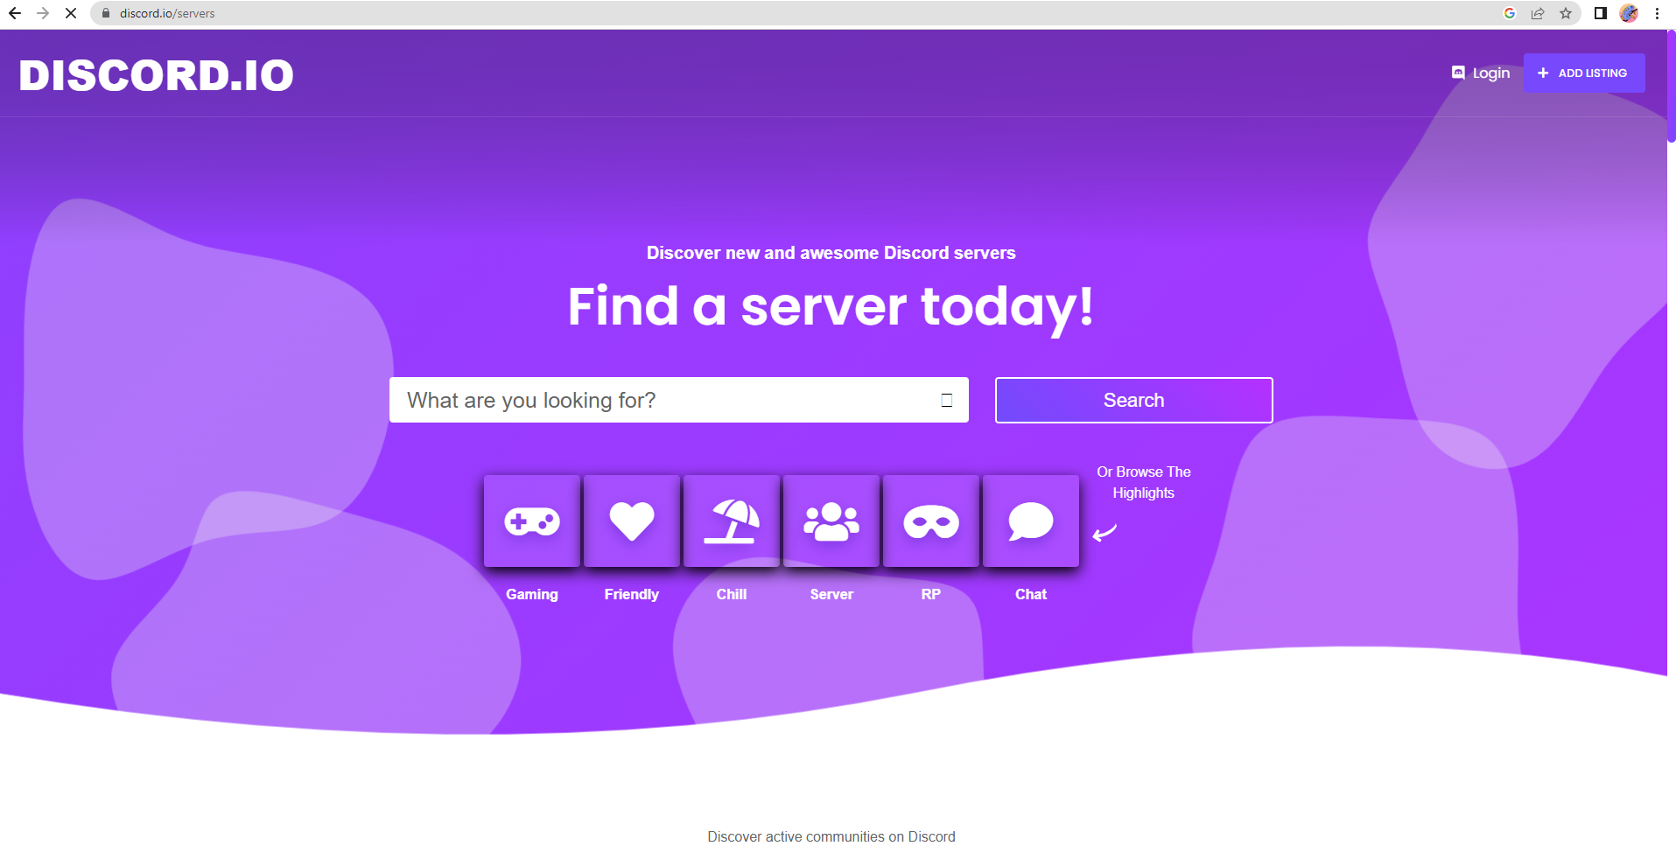Select the Friendly label text

tap(632, 594)
